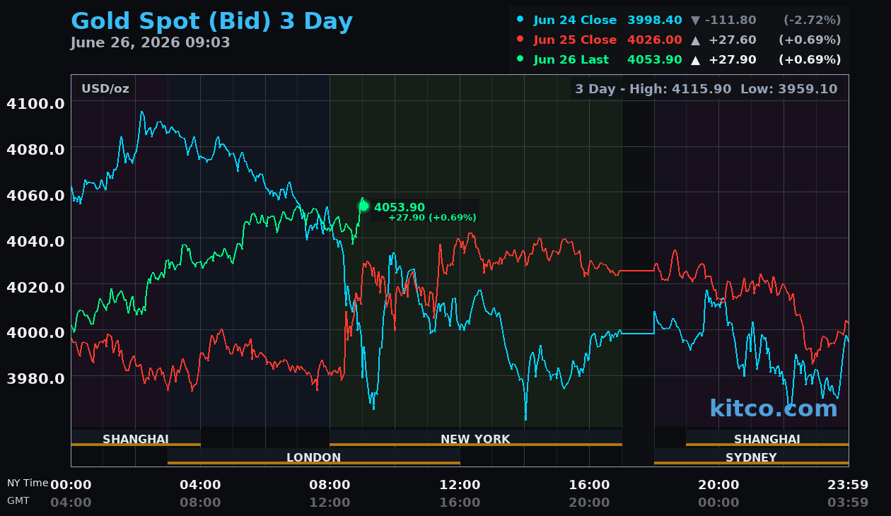Click the 4053.90 price tooltip label
The image size is (891, 516).
pos(424,211)
